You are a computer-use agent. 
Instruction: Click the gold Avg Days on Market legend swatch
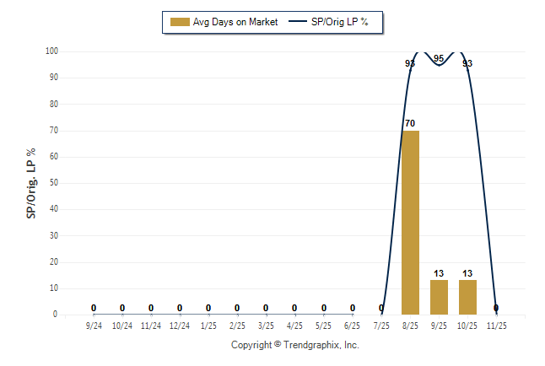point(180,22)
